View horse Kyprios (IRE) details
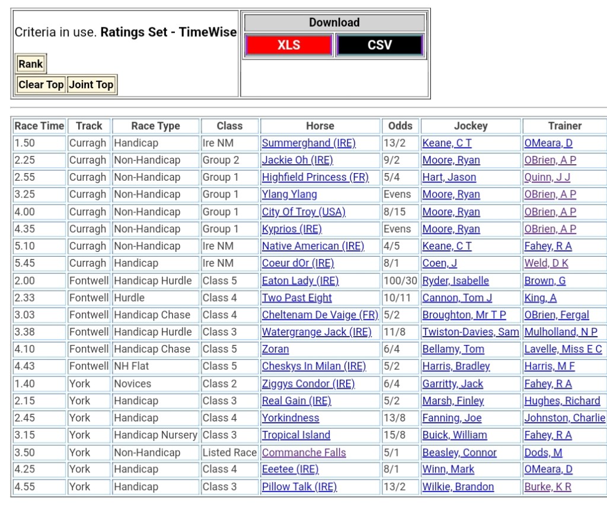Viewport: 607px width, 508px height. tap(292, 229)
